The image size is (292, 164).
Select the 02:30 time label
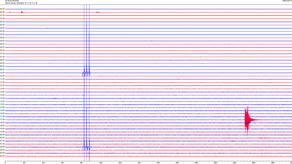tap(2, 25)
